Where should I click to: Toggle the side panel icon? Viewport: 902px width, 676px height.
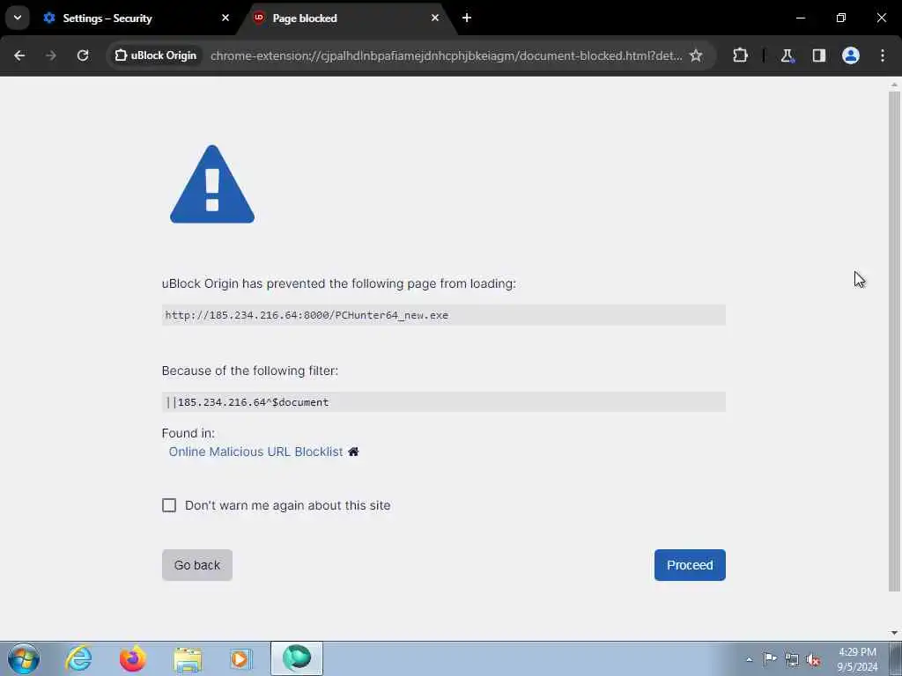tap(818, 55)
